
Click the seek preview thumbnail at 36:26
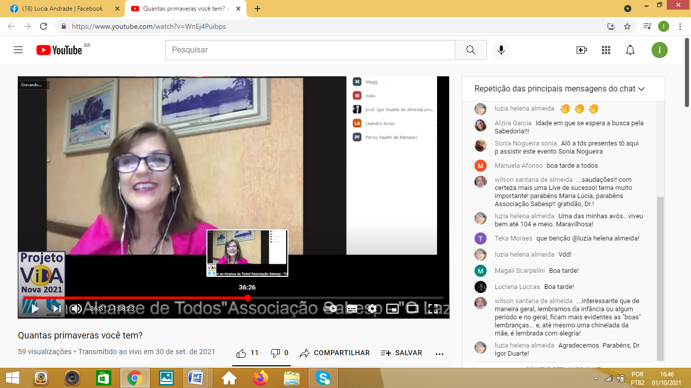247,253
